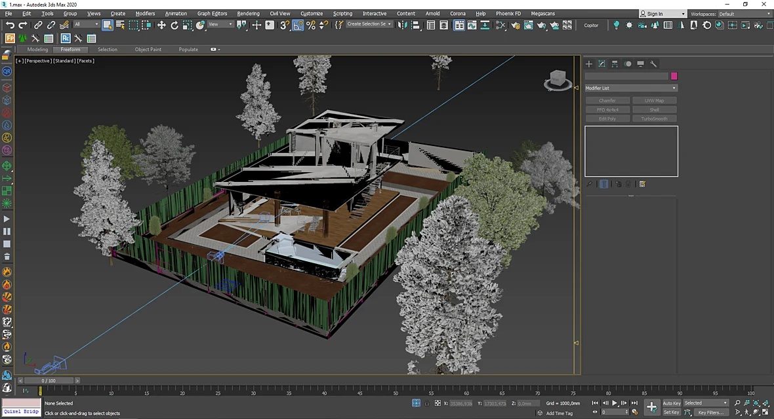Click the TurboSmooth modifier button

(654, 118)
